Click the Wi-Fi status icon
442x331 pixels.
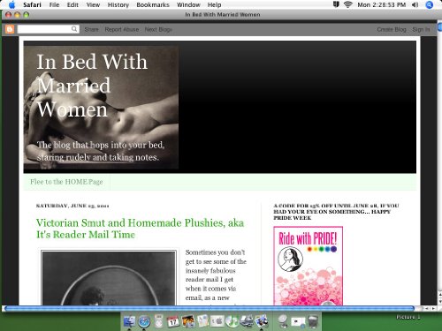pos(348,4)
